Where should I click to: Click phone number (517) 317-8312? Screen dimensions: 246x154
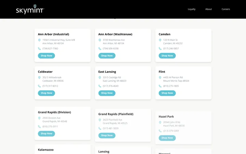(50, 86)
